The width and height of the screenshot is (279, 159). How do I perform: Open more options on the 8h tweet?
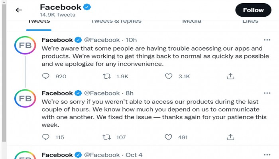267,93
